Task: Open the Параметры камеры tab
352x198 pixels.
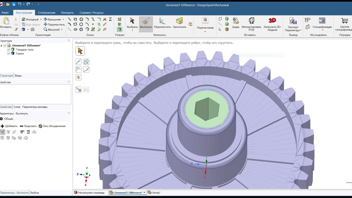Action: [35, 107]
